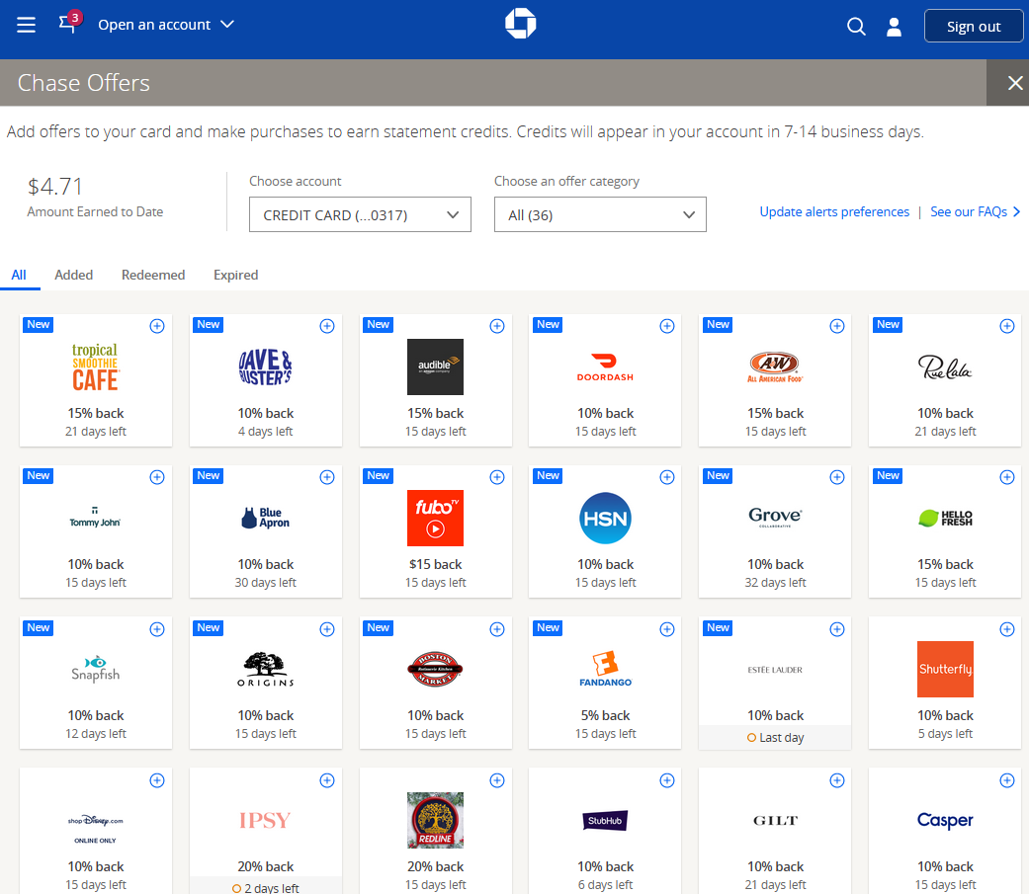Open the hamburger navigation menu

[x=26, y=26]
